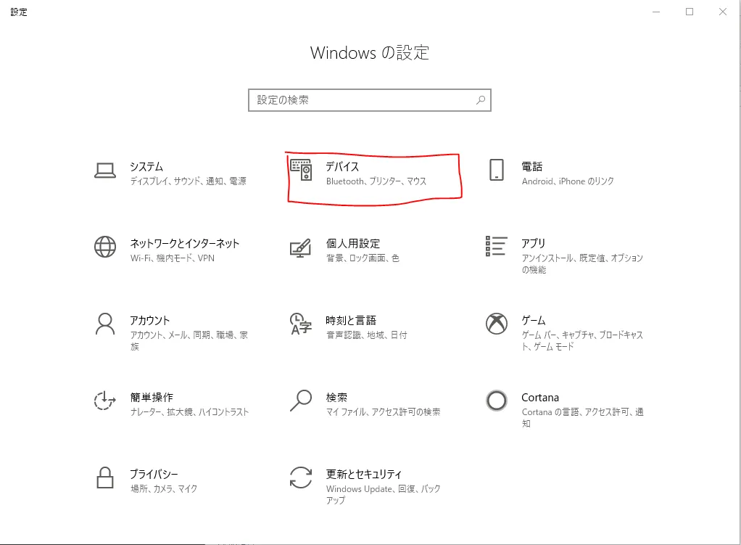This screenshot has height=545, width=741.
Task: Click the 更新とセキュリティ refresh arrows icon
Action: click(301, 478)
